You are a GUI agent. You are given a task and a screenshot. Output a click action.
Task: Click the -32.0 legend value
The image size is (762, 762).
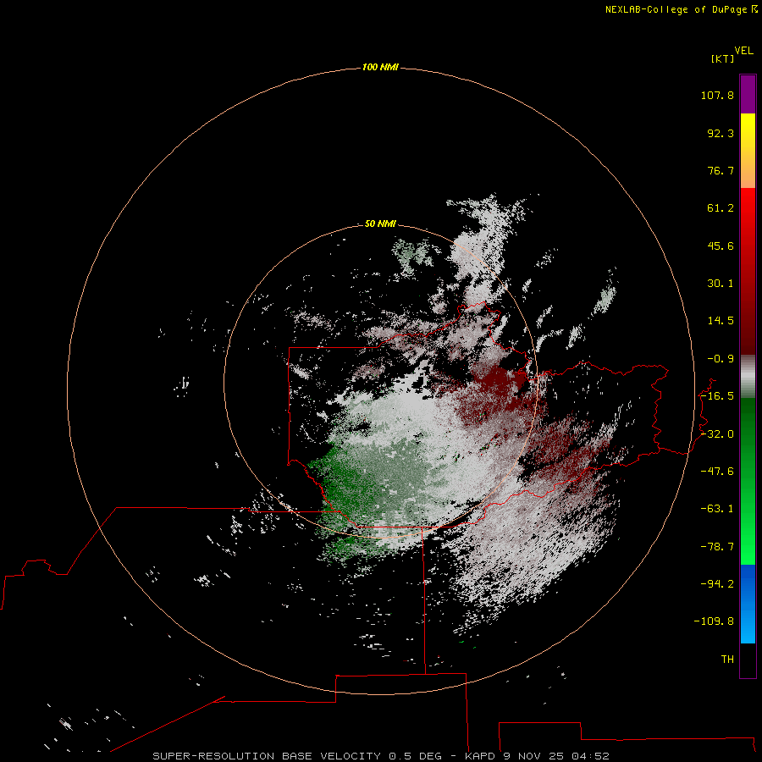717,434
